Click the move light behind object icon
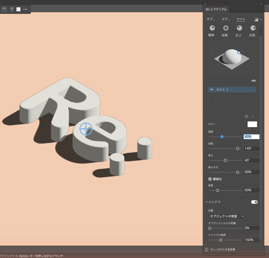The height and width of the screenshot is (258, 269). click(x=254, y=81)
